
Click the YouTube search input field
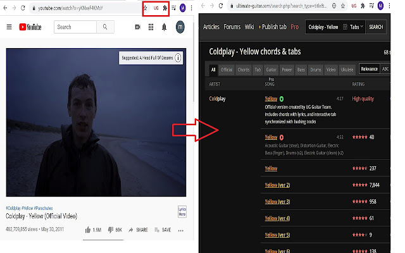(x=75, y=27)
